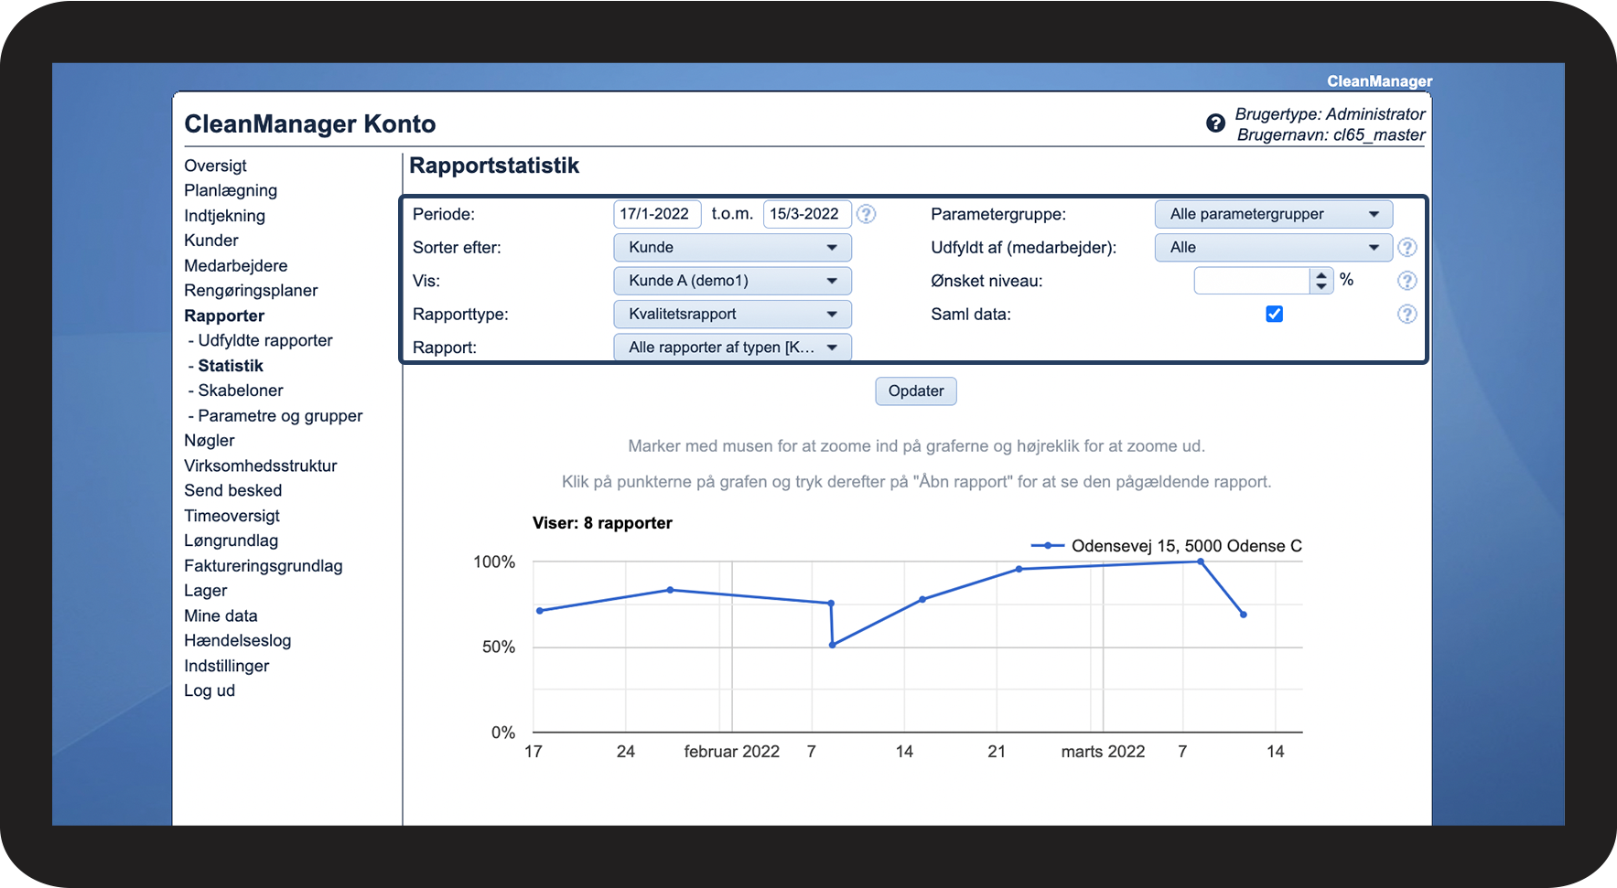Click the graph's peak point at 100%
Viewport: 1617px width, 888px height.
pos(1201,562)
